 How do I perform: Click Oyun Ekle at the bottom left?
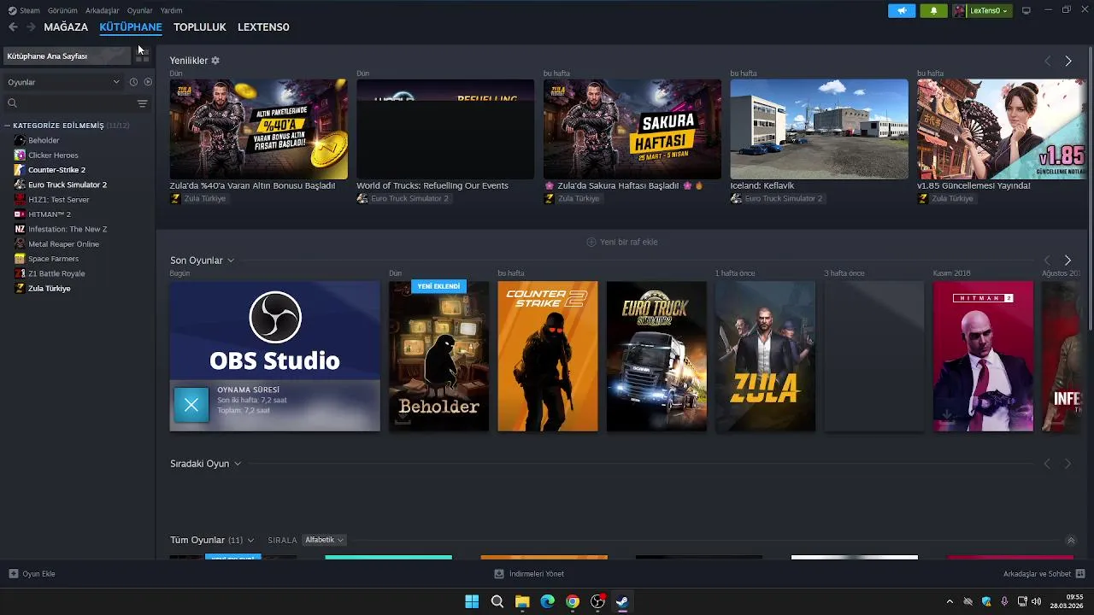pyautogui.click(x=32, y=574)
